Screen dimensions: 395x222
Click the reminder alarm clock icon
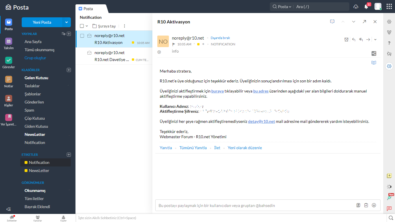coord(346,40)
